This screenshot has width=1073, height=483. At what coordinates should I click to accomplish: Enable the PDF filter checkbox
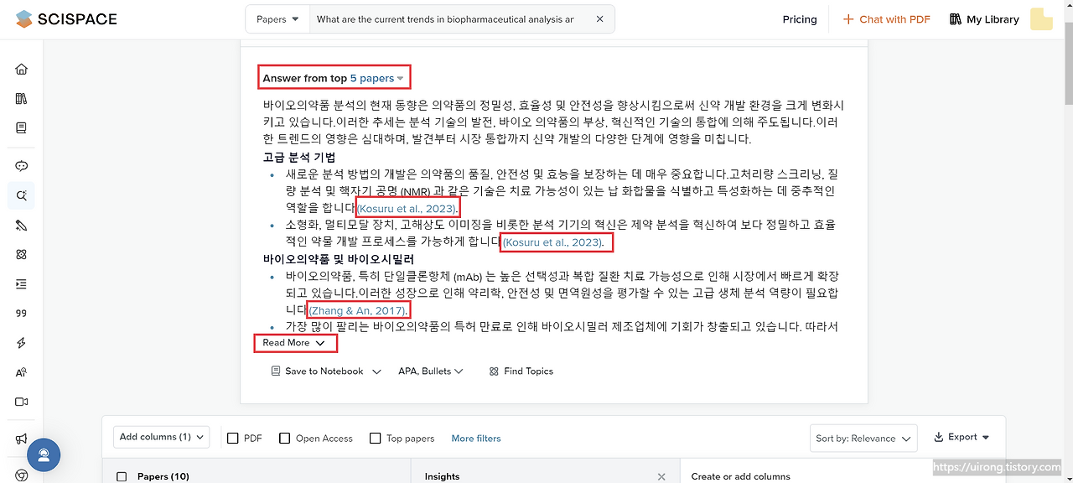coord(231,437)
